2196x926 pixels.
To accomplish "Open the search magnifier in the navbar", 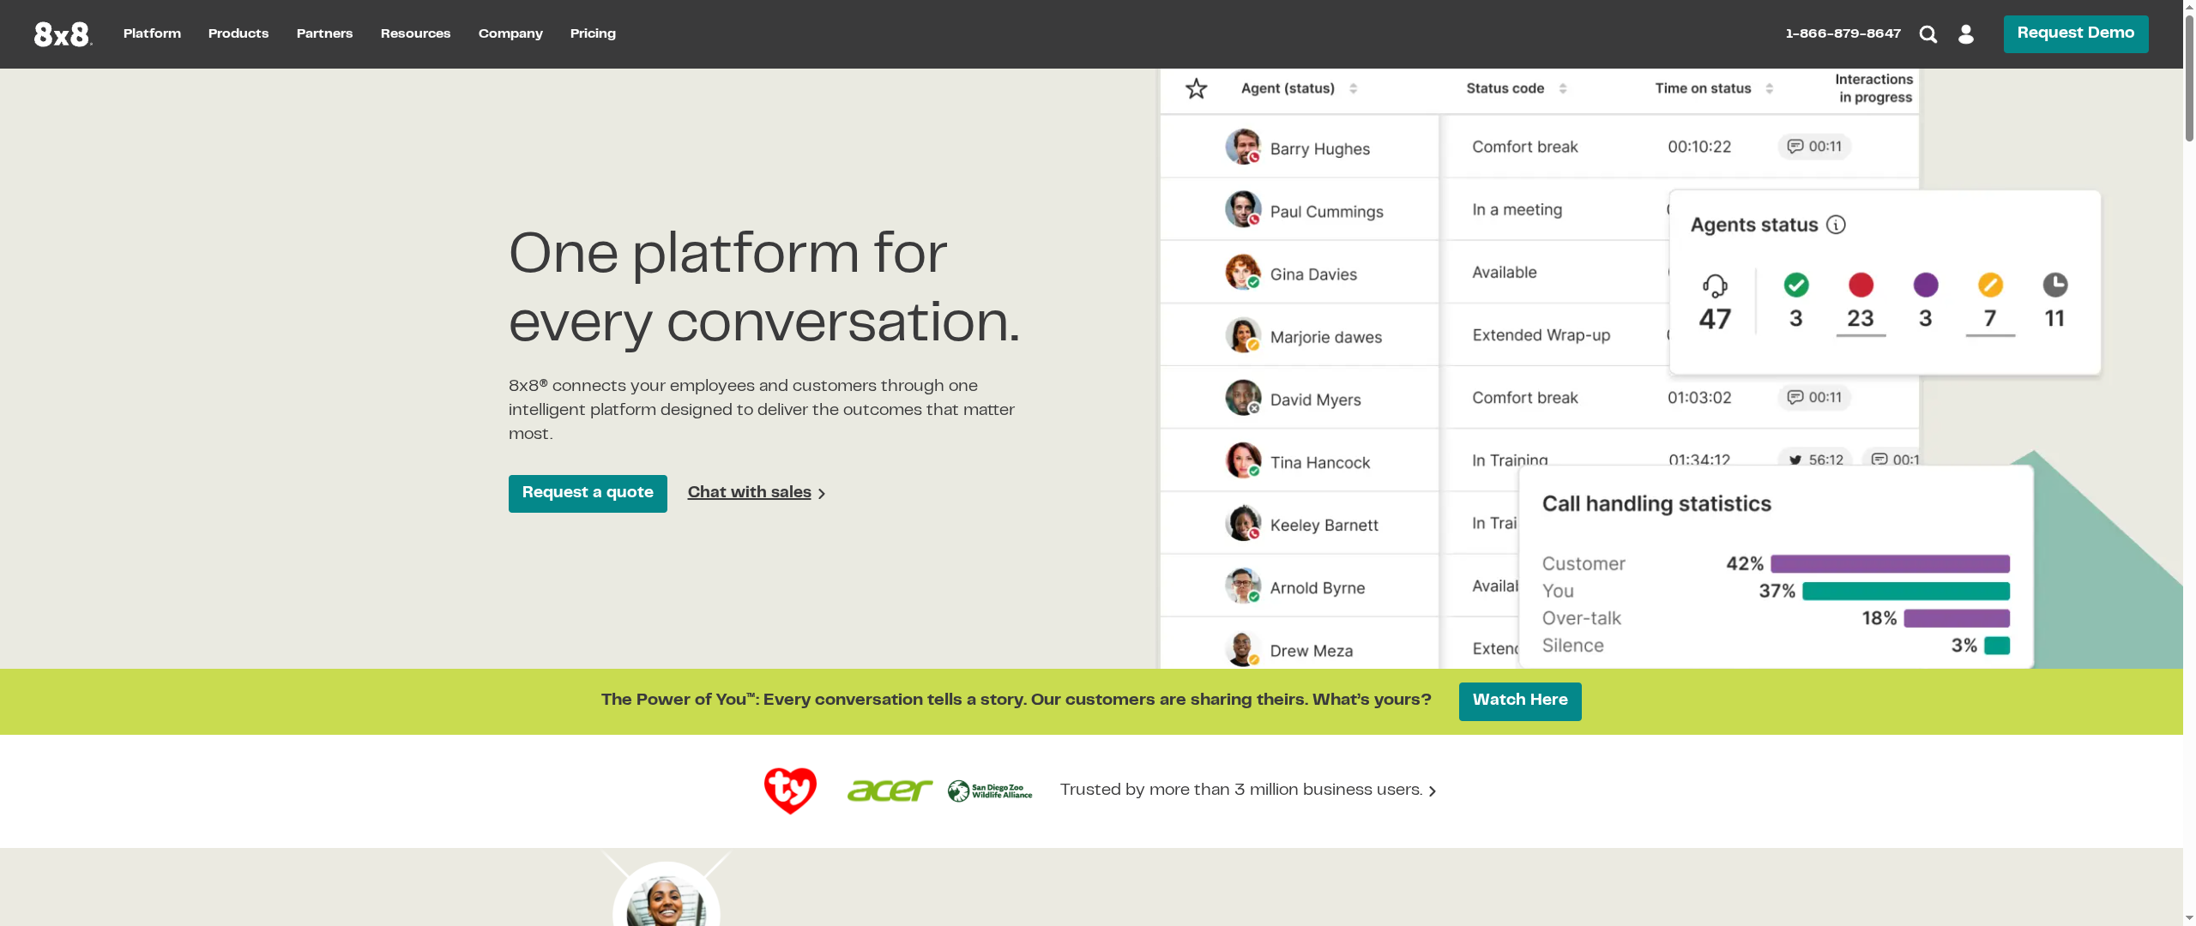I will point(1928,33).
